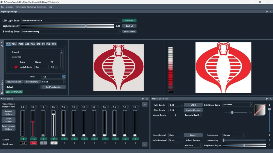Click the white color slider handle
The width and height of the screenshot is (273, 153).
pos(54,114)
